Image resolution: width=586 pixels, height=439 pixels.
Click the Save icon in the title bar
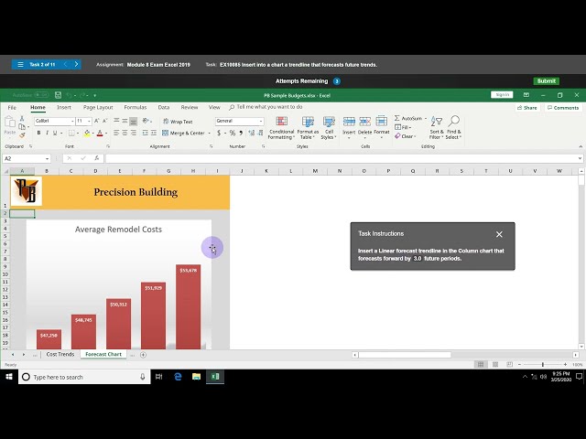pos(58,95)
